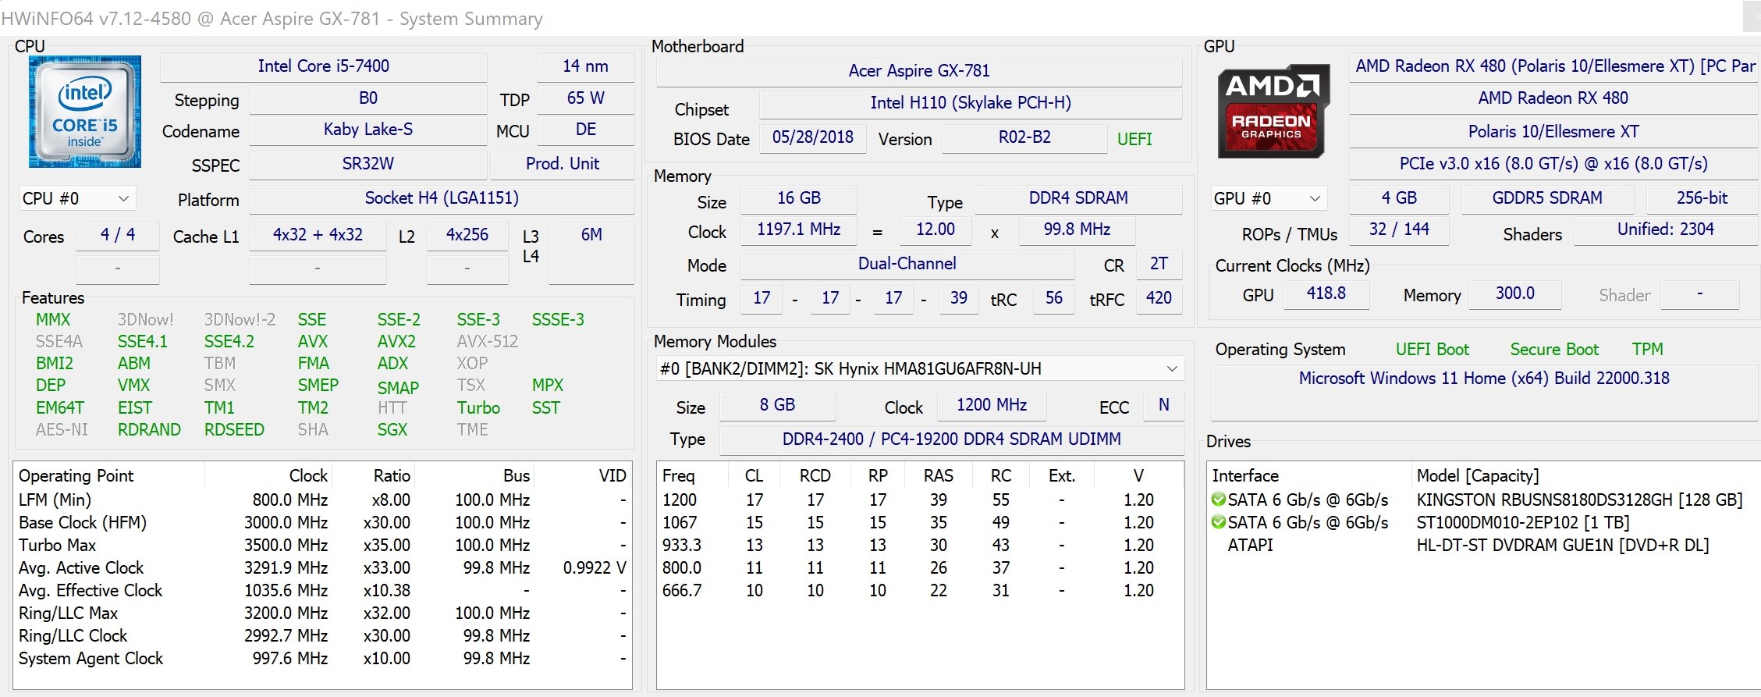Image resolution: width=1761 pixels, height=697 pixels.
Task: Click the 16 GB memory size field
Action: click(799, 198)
